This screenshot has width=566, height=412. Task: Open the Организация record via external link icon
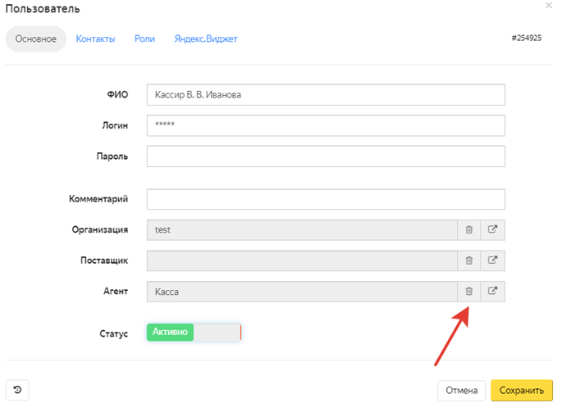[493, 230]
